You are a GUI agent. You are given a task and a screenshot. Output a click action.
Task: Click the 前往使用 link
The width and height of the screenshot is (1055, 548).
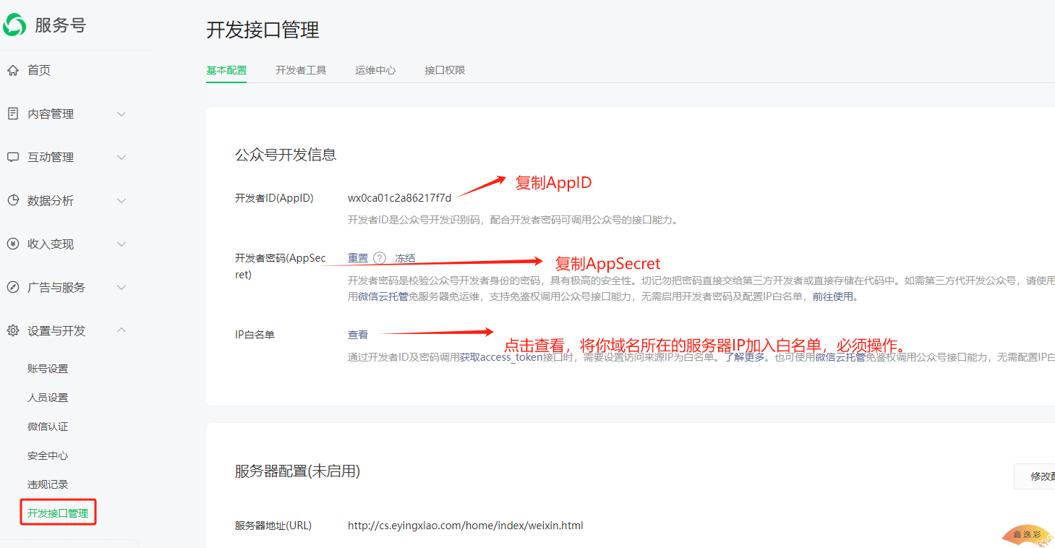click(x=833, y=296)
